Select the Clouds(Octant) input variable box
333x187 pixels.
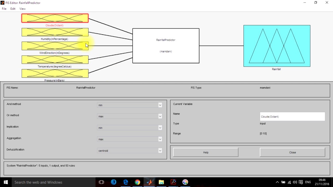55,18
